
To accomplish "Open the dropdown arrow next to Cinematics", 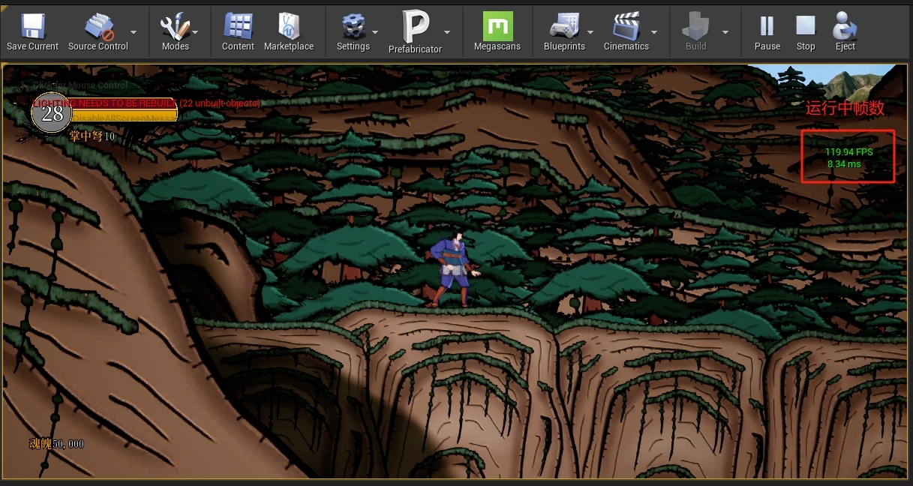I will coord(654,32).
